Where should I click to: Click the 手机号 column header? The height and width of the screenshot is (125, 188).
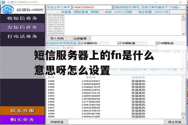click(x=91, y=77)
